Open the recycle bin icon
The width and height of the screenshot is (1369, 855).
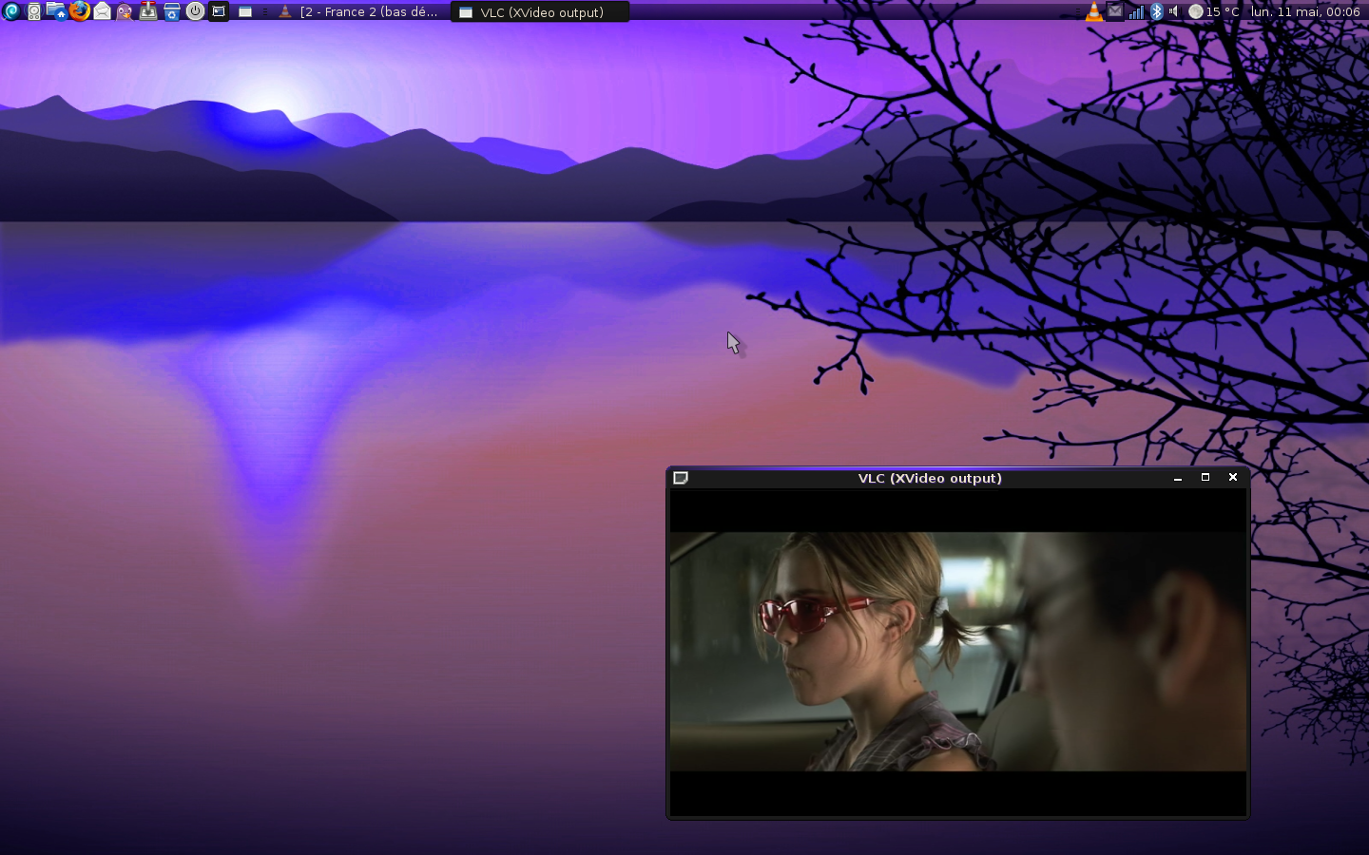pyautogui.click(x=171, y=11)
